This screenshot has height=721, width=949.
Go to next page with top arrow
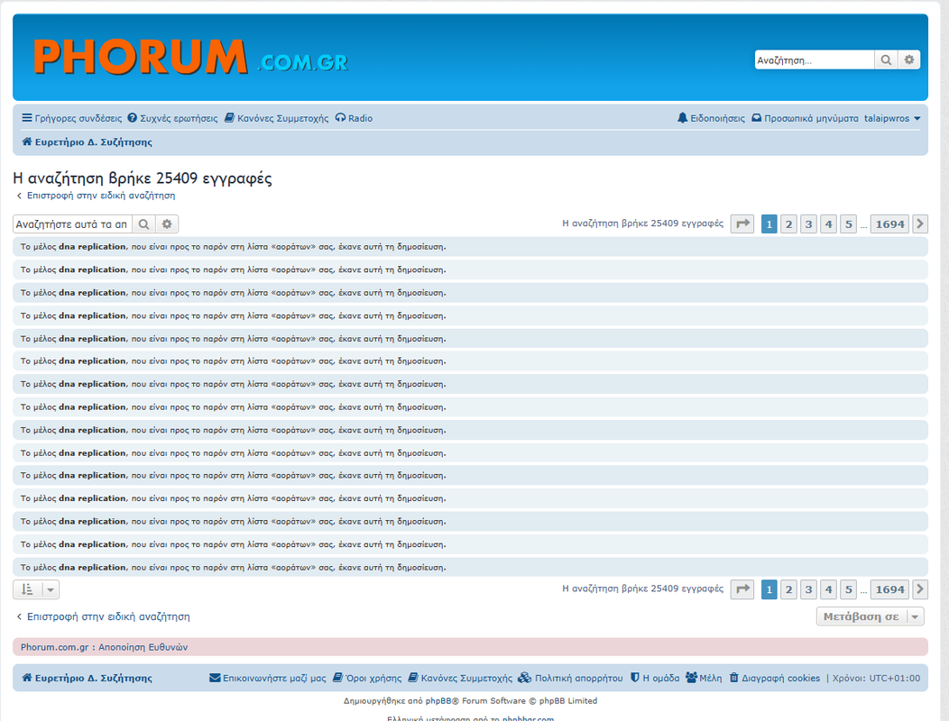click(x=920, y=224)
